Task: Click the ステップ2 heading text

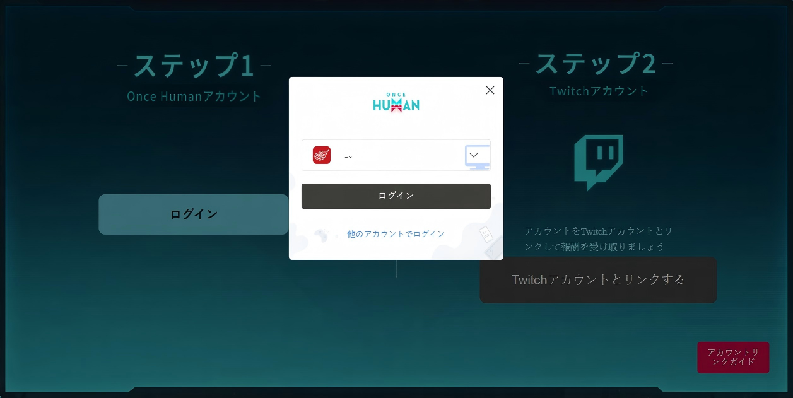Action: (596, 63)
